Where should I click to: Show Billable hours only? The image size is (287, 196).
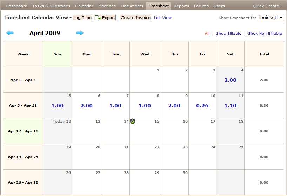pyautogui.click(x=228, y=34)
